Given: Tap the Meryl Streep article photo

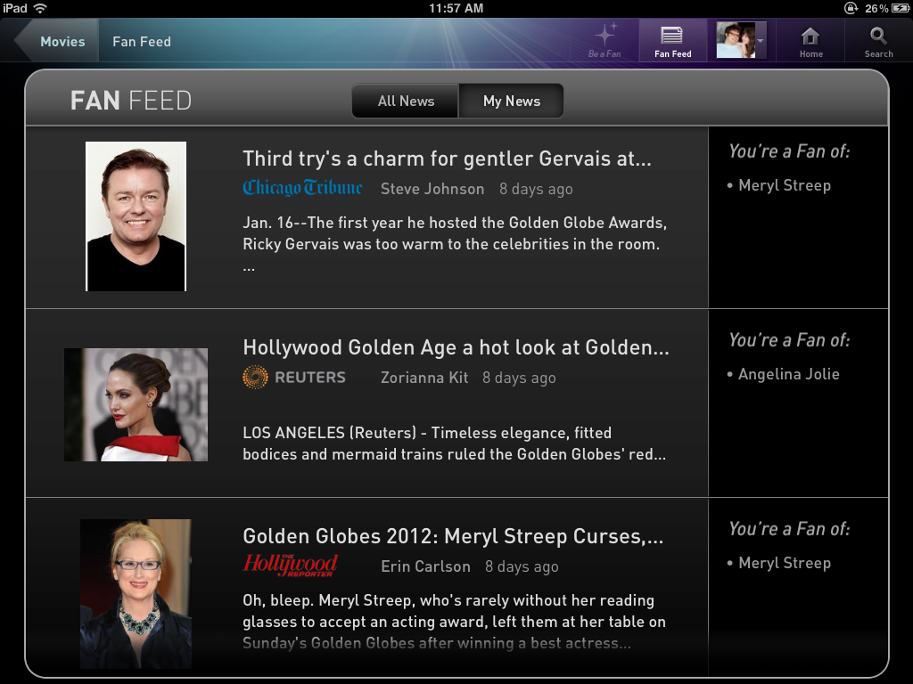Looking at the screenshot, I should (x=136, y=593).
